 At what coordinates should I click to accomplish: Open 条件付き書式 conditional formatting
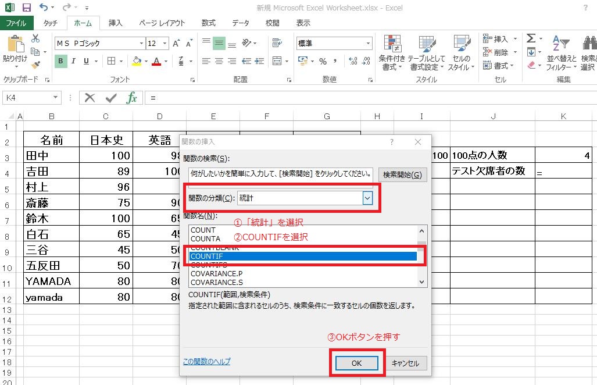point(392,52)
